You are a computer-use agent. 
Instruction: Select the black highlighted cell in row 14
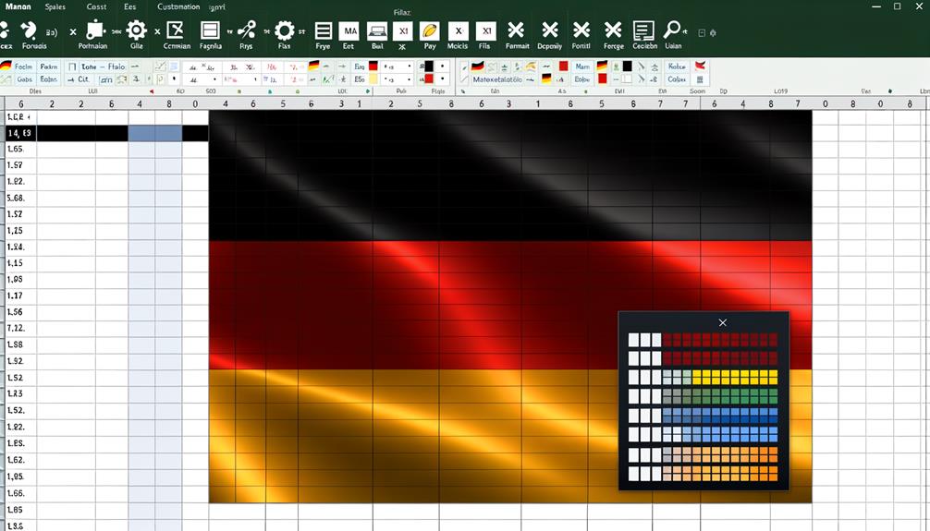click(x=82, y=134)
